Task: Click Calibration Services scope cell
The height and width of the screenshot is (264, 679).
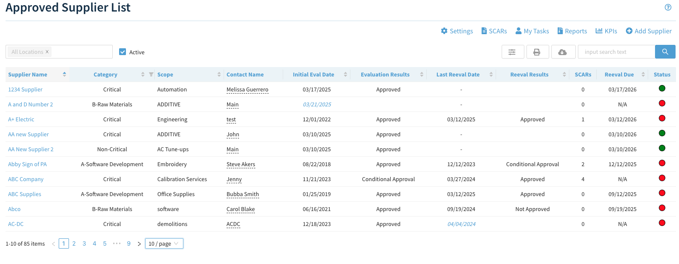Action: coord(182,179)
